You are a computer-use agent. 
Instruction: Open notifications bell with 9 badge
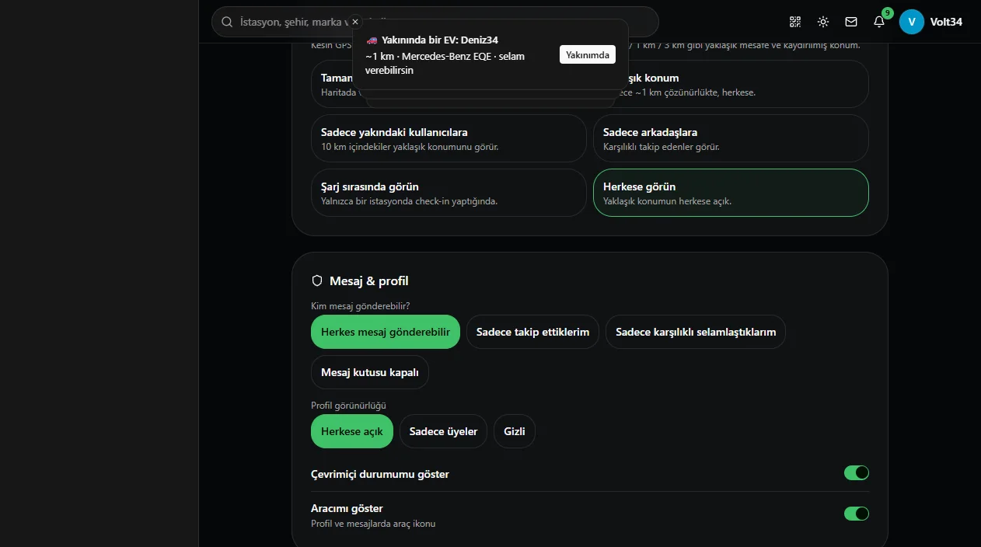click(879, 22)
